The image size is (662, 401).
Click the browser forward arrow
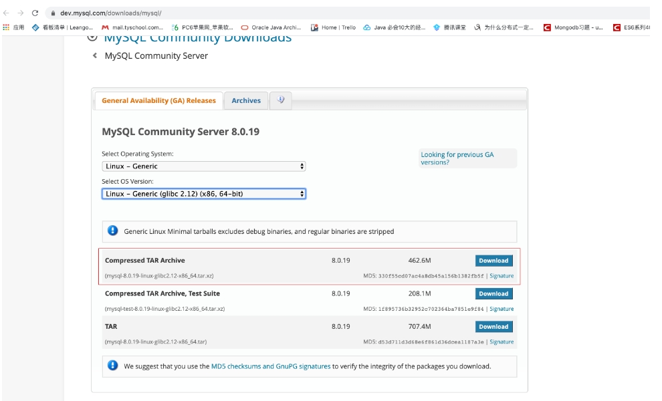tap(21, 13)
